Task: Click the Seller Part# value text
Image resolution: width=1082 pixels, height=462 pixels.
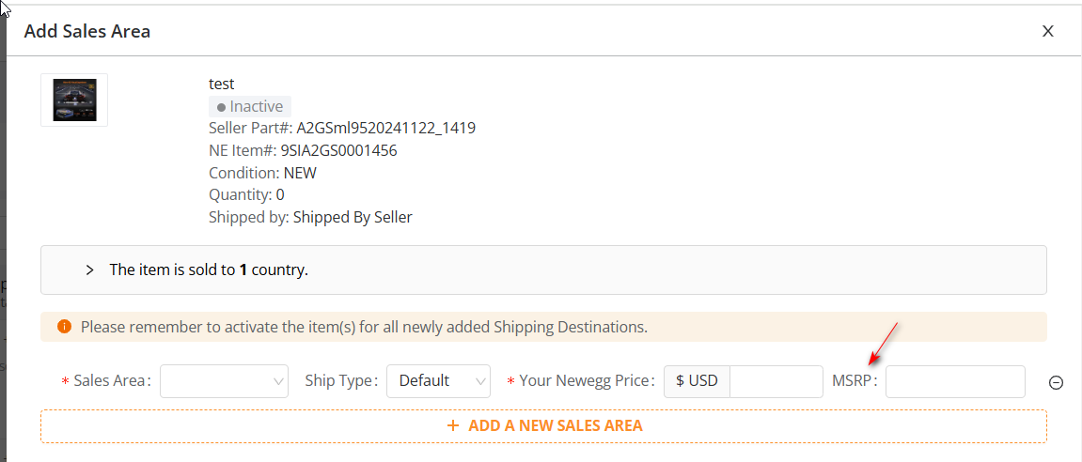Action: tap(385, 129)
